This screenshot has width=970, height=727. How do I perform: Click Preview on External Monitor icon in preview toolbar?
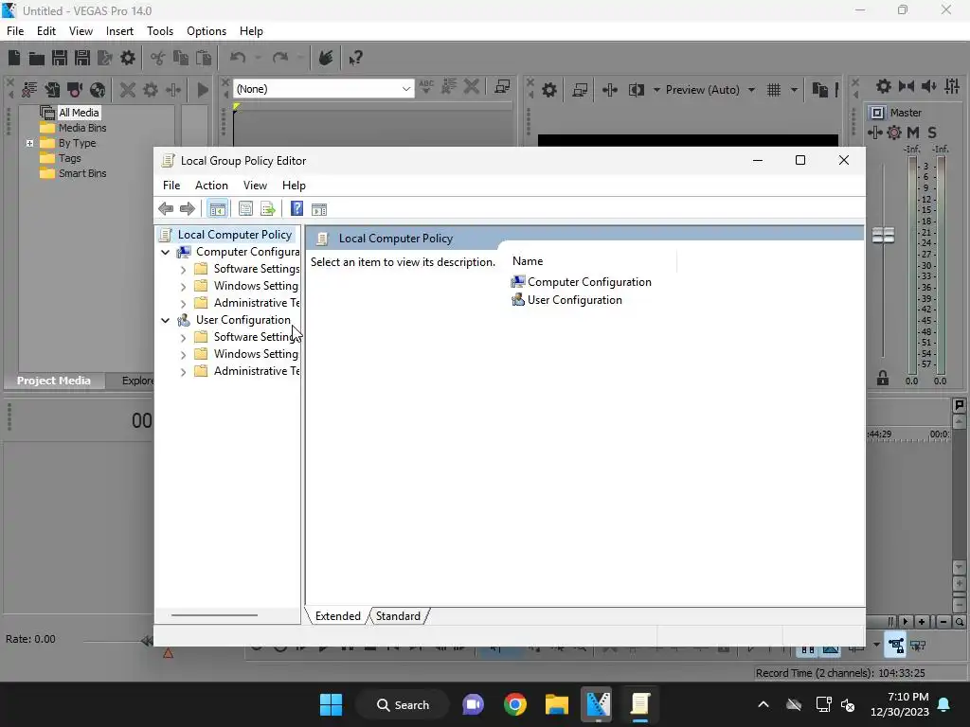pyautogui.click(x=580, y=90)
